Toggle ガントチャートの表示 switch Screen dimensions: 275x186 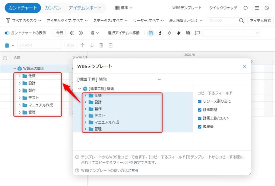(x=7, y=33)
